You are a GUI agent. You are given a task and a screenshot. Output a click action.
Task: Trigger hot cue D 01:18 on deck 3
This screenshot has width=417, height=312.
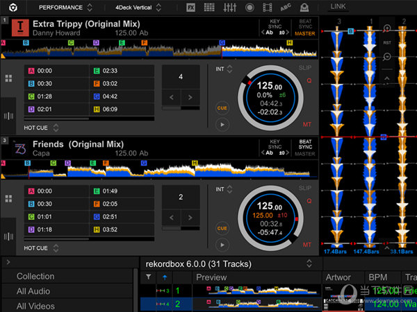click(57, 229)
